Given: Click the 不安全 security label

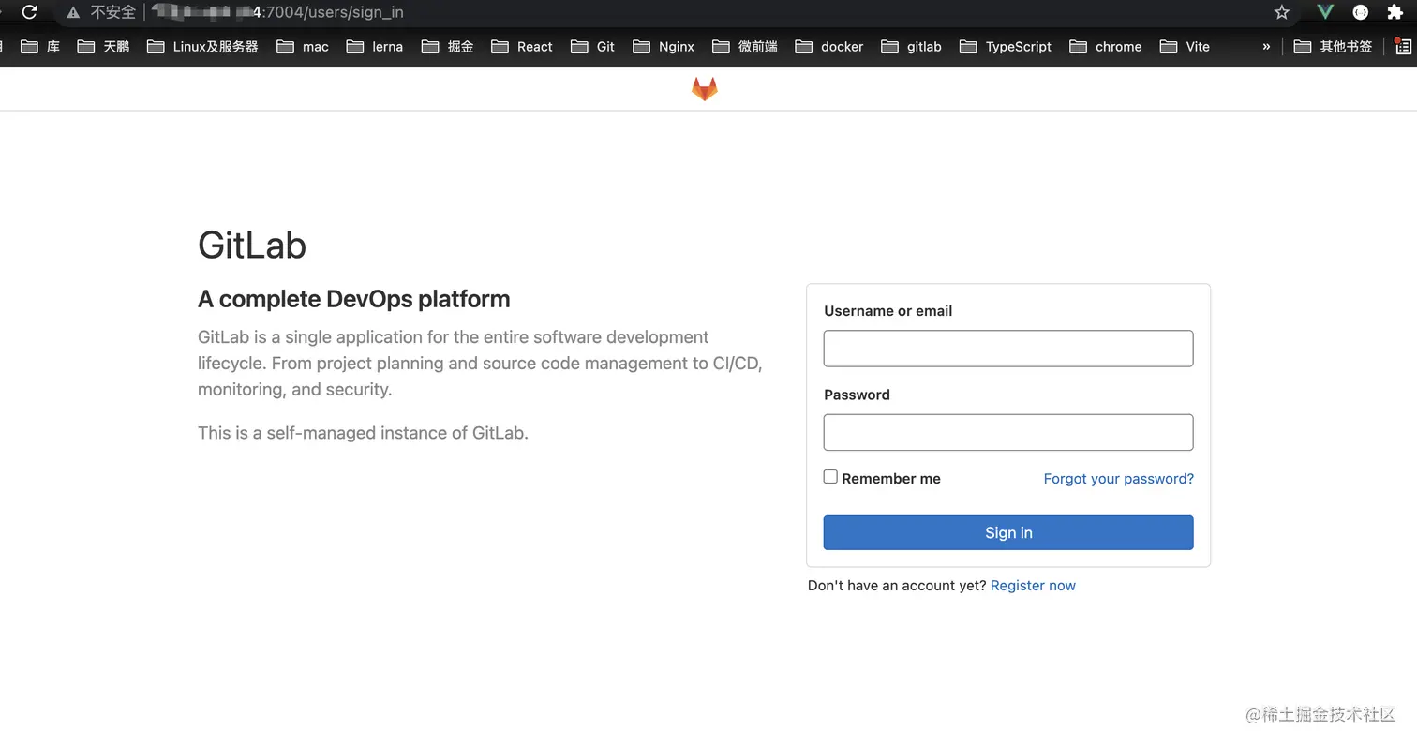Looking at the screenshot, I should [x=113, y=13].
